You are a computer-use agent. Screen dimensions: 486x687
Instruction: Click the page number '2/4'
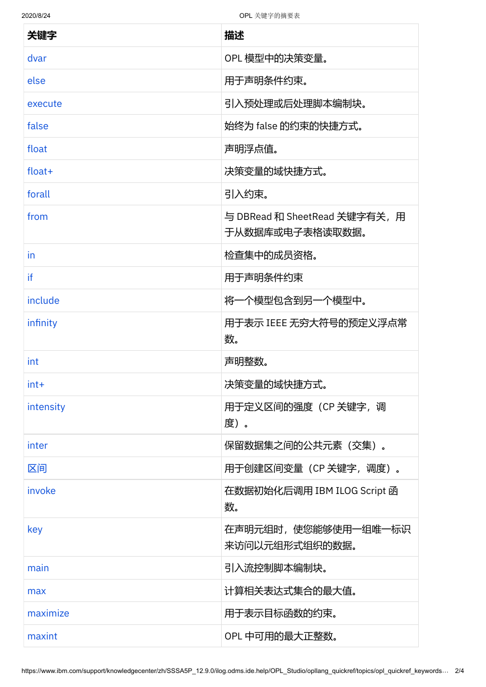click(459, 670)
